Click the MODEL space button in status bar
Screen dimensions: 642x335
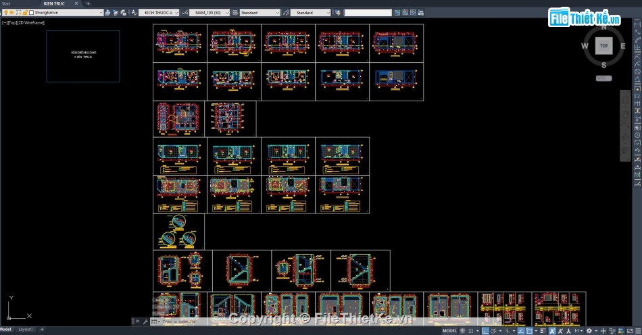(449, 331)
